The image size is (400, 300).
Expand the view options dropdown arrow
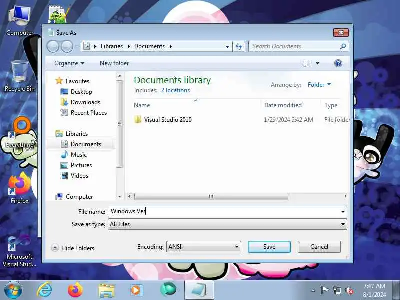pos(317,63)
